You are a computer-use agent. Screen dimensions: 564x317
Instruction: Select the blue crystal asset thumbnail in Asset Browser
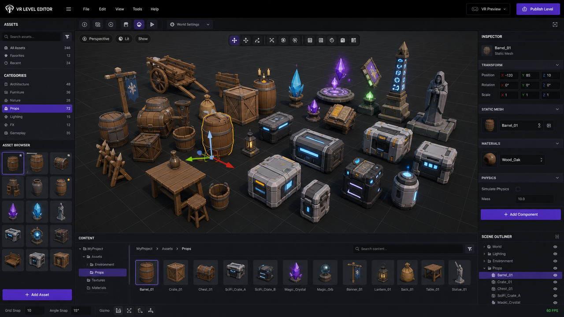click(x=37, y=212)
